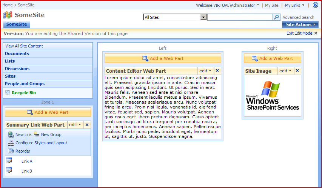Click the Reorder icon
Image resolution: width=322 pixels, height=188 pixels.
pos(11,151)
